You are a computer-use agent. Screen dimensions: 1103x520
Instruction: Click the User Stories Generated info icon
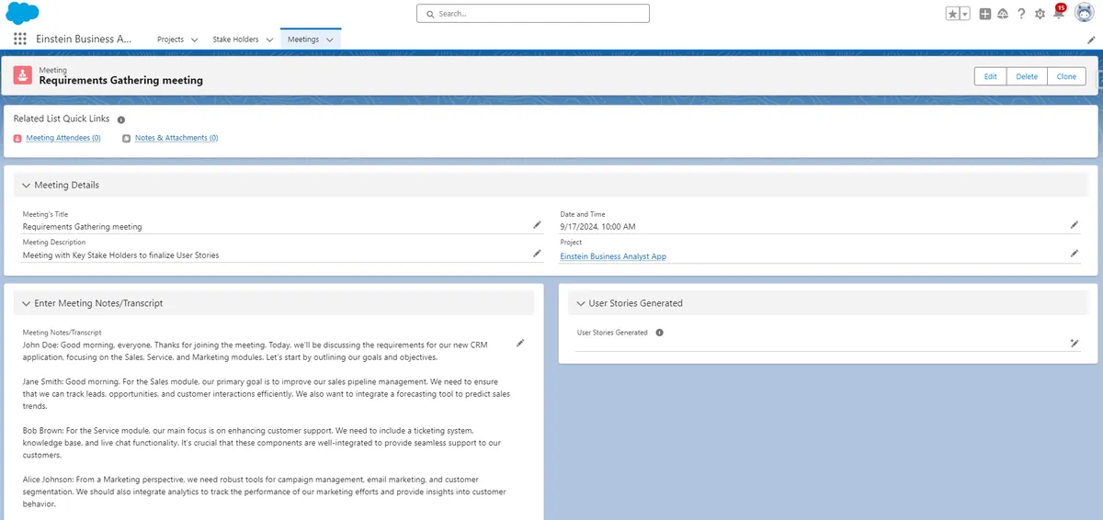click(x=659, y=333)
